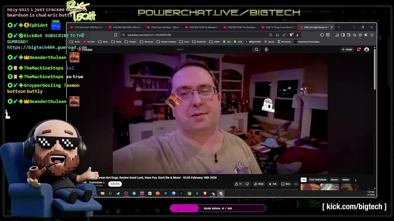Screen dimensions: 394x221
Task: Open more actions ellipsis under video
Action: [x=296, y=184]
